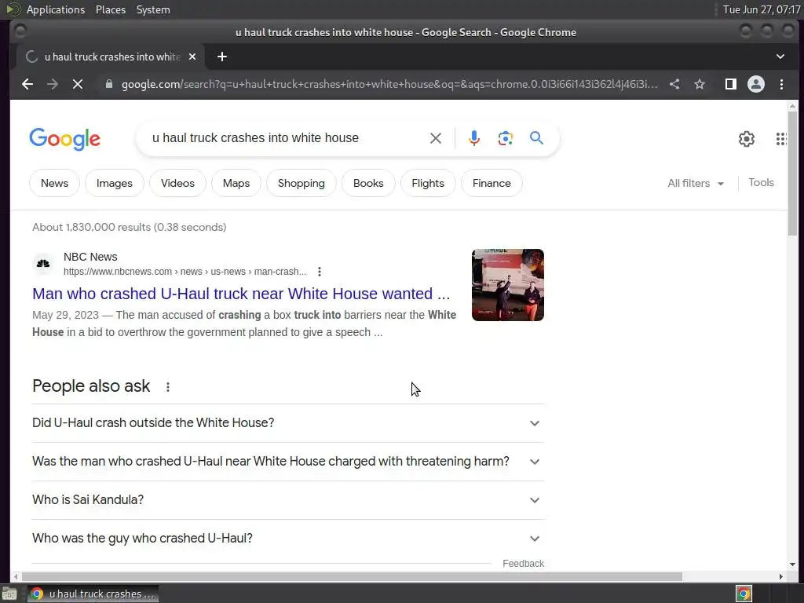This screenshot has width=804, height=603.
Task: Click Chrome icon in bottom-right tray
Action: coord(744,594)
